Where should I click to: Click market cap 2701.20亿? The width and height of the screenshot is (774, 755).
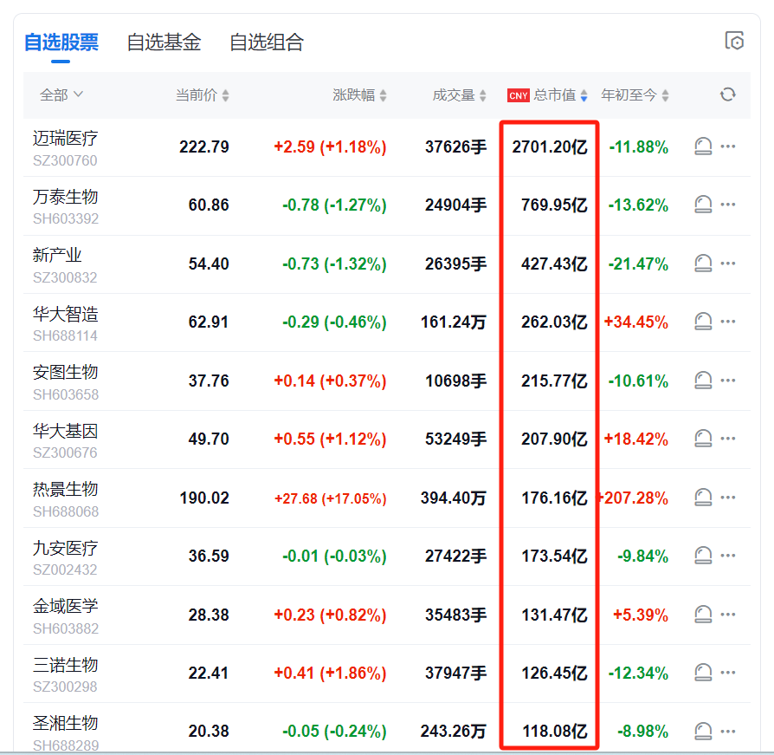(x=550, y=146)
